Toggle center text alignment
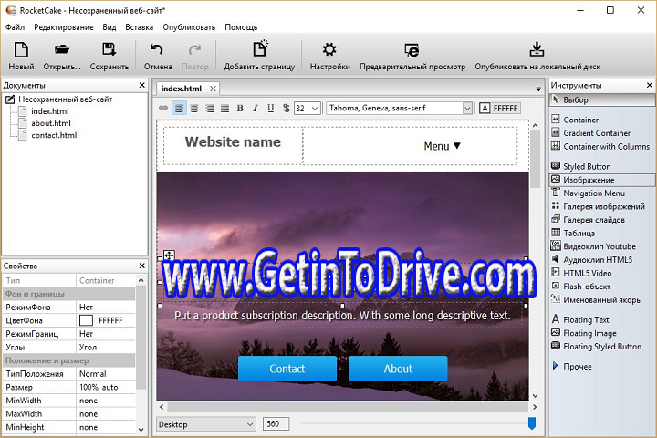Screen dimensions: 657x438 194,109
